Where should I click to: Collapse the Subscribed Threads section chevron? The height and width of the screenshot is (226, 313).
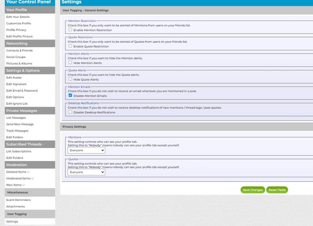coord(45,144)
